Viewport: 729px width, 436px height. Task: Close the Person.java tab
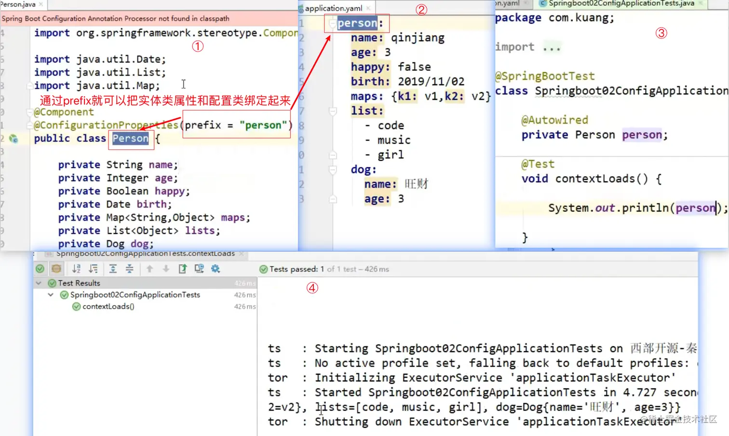(41, 4)
